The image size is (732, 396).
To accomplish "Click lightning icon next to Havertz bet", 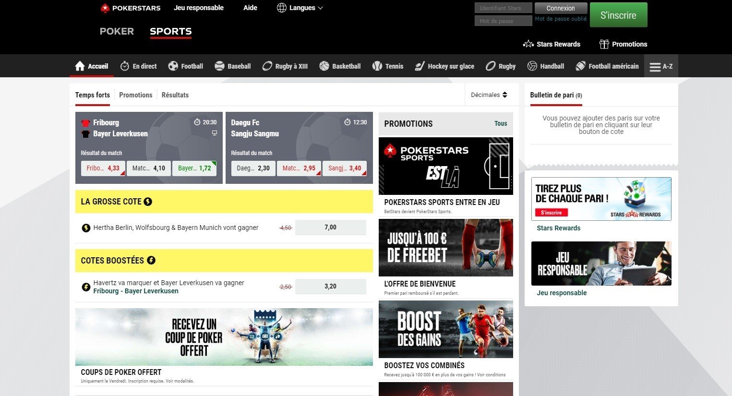I will coord(86,287).
